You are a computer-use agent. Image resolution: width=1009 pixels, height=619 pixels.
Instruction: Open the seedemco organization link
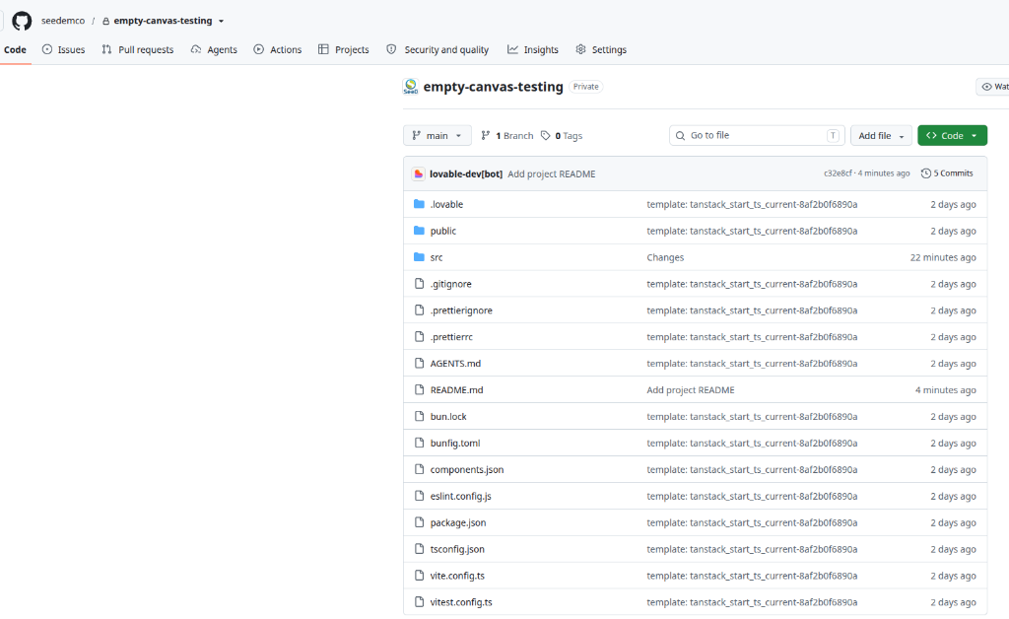coord(63,21)
